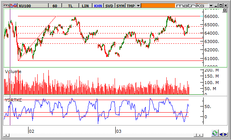Screen dimensions: 231x140
Task: Click the small square price panel icon
Action: coord(225,10)
